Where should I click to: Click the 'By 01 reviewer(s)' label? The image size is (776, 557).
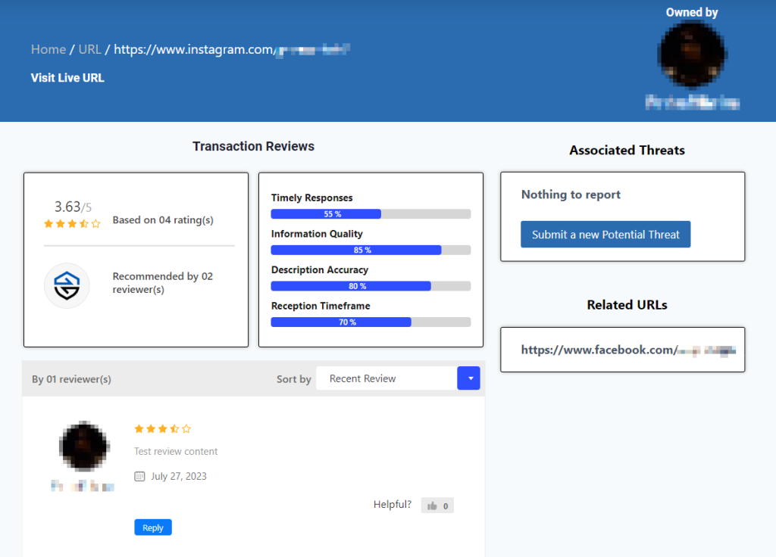pyautogui.click(x=71, y=379)
